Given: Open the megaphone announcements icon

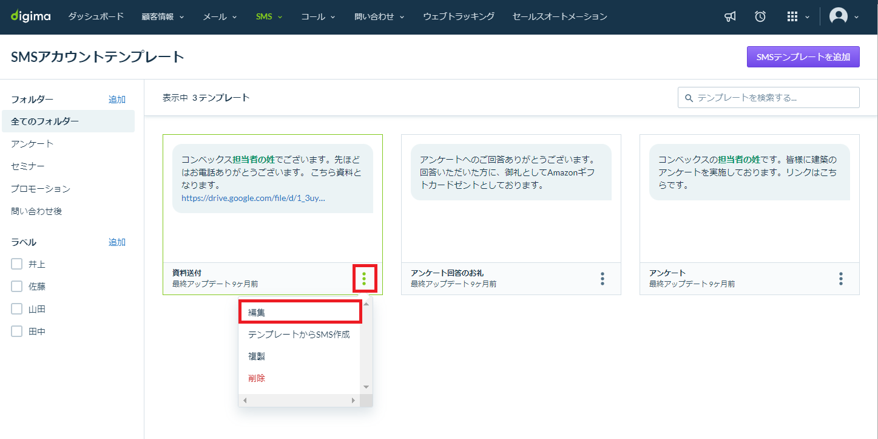Looking at the screenshot, I should (730, 17).
